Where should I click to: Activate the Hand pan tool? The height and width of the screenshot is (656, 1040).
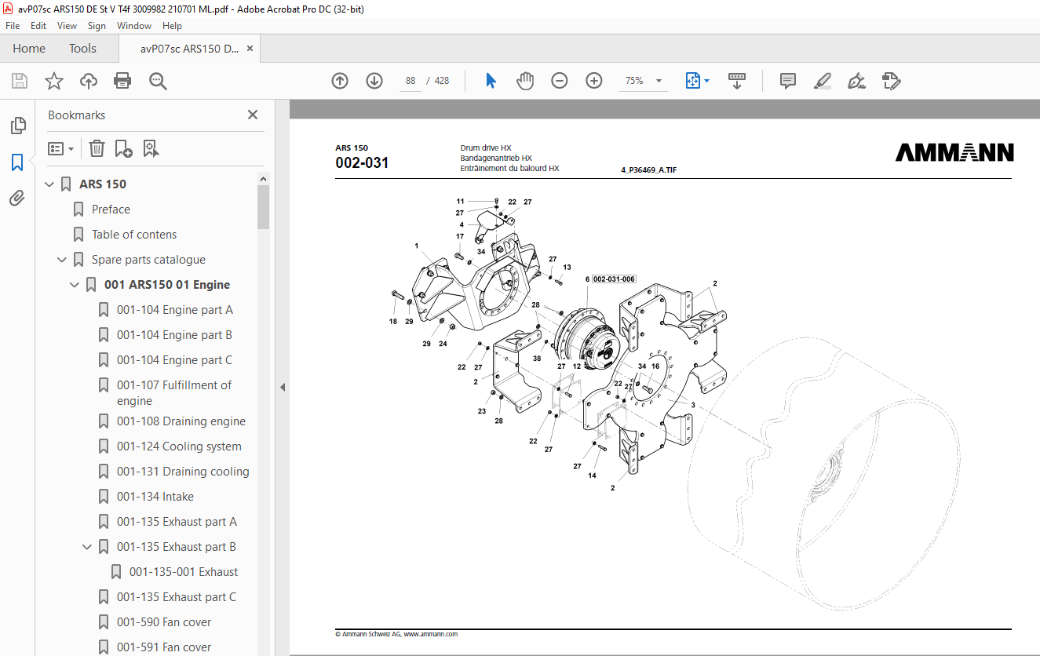point(525,81)
